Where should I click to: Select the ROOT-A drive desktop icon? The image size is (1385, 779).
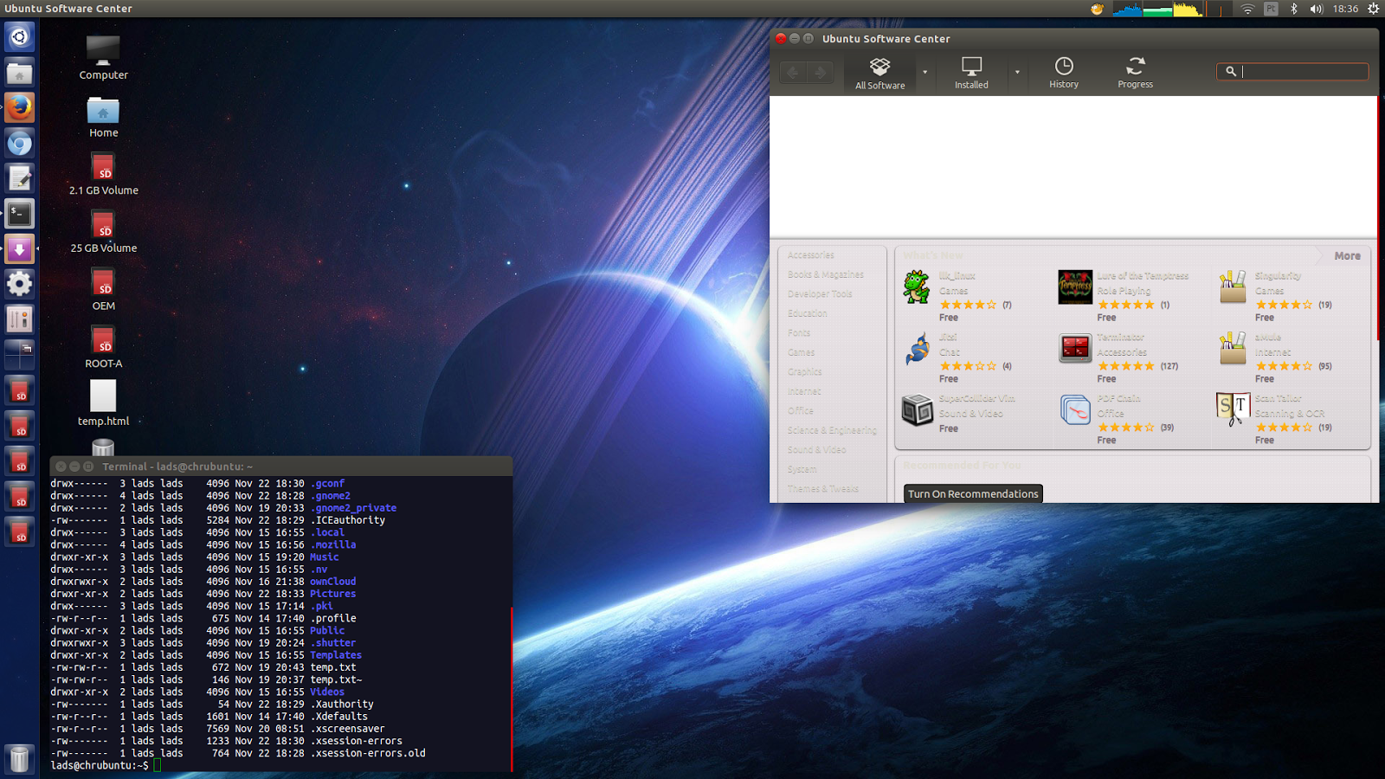click(103, 347)
